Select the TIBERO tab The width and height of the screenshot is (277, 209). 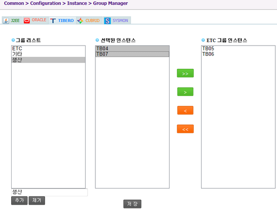click(x=62, y=21)
